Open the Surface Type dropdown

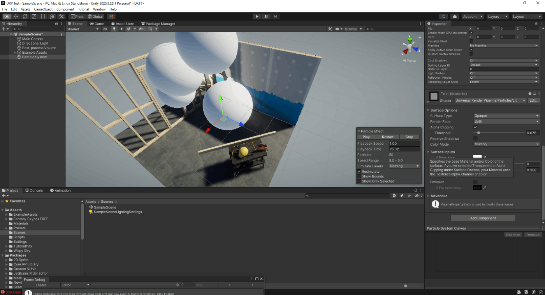(506, 116)
